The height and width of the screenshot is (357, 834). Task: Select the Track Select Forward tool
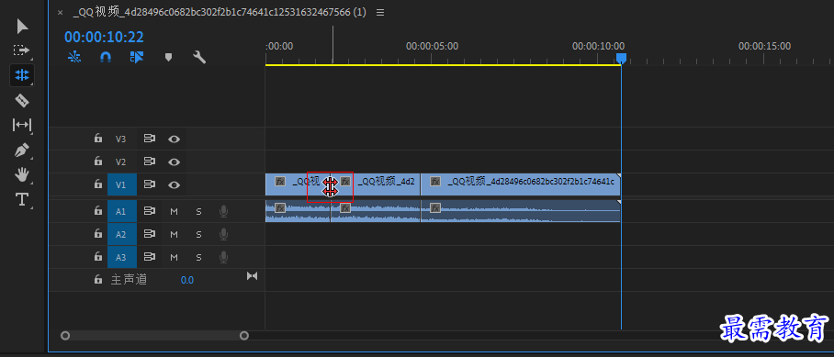(x=22, y=50)
